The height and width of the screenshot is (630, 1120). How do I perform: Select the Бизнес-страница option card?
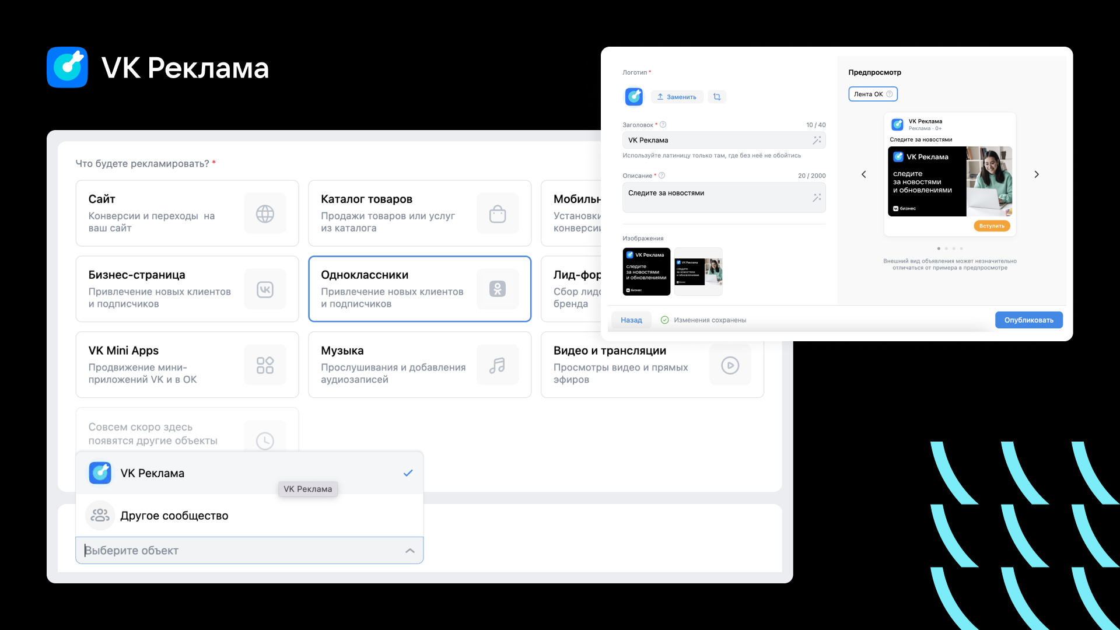coord(187,289)
